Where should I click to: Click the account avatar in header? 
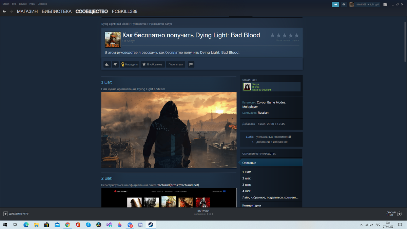[352, 4]
